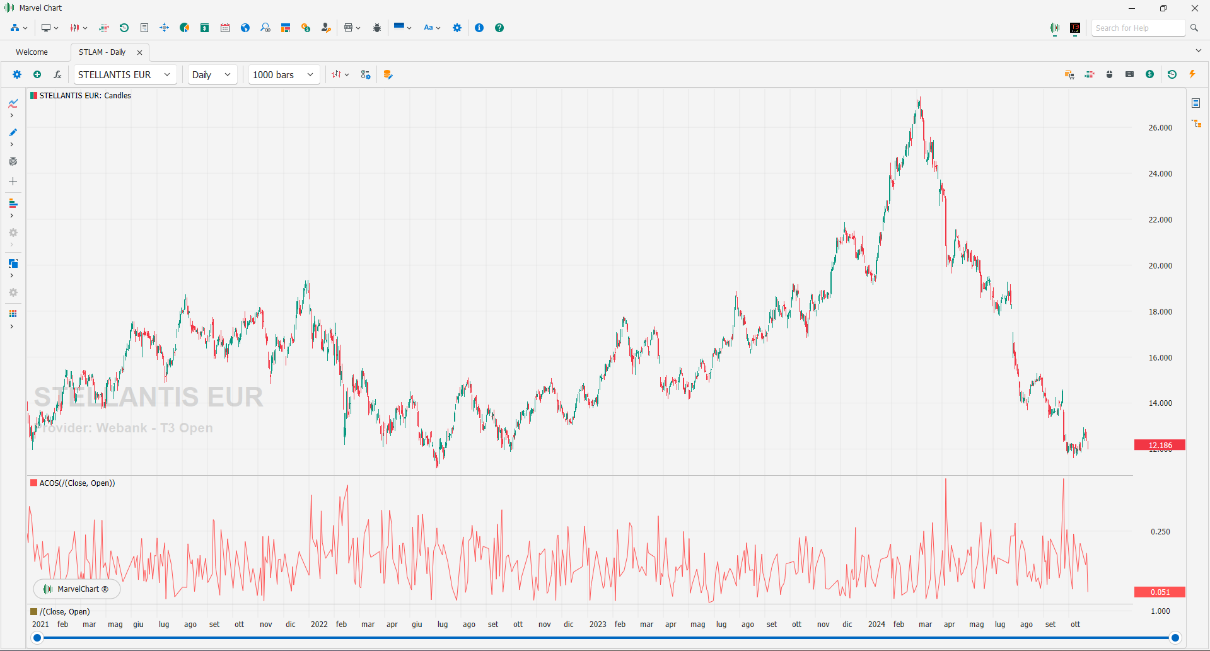The height and width of the screenshot is (651, 1210).
Task: Open the fx formula function icon
Action: tap(57, 74)
